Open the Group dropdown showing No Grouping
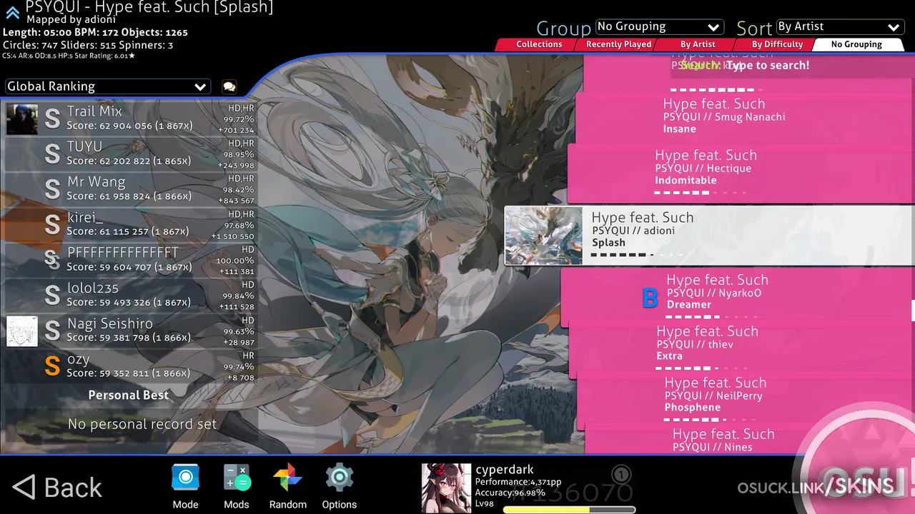 (x=658, y=27)
